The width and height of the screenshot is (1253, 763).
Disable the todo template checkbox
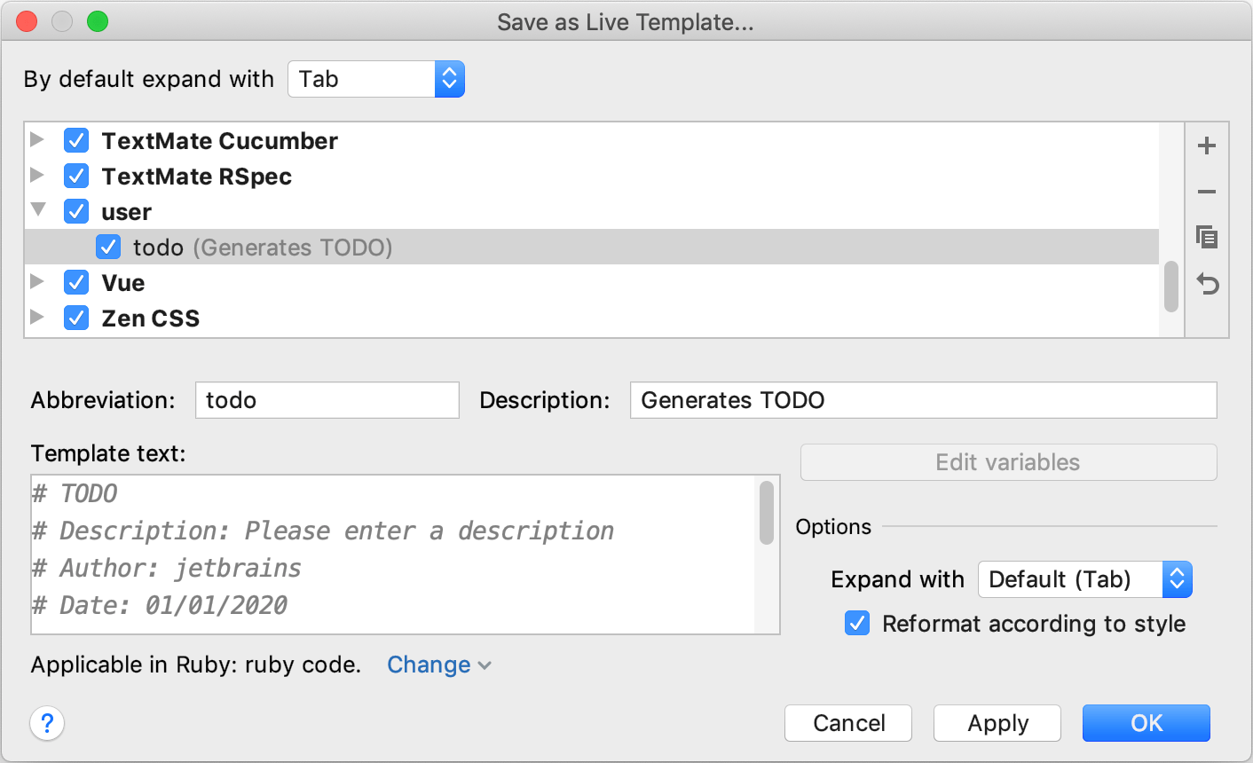(x=108, y=247)
